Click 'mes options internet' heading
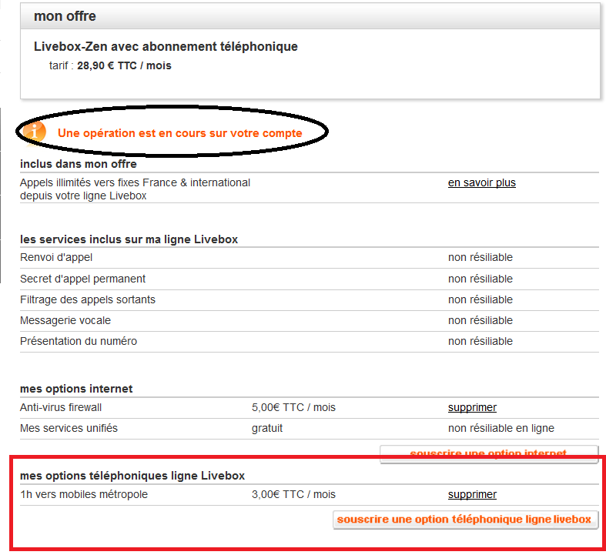606x555 pixels. click(76, 389)
